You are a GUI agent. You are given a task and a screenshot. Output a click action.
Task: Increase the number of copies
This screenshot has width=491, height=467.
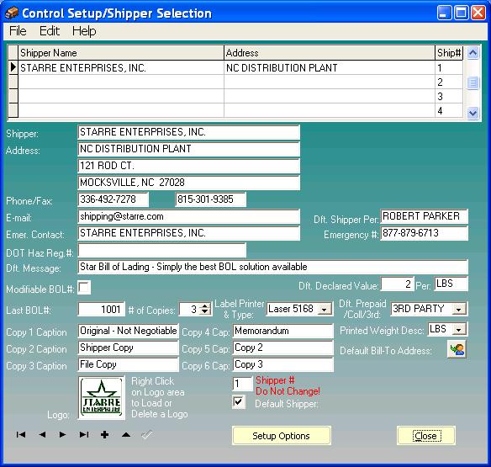click(205, 306)
